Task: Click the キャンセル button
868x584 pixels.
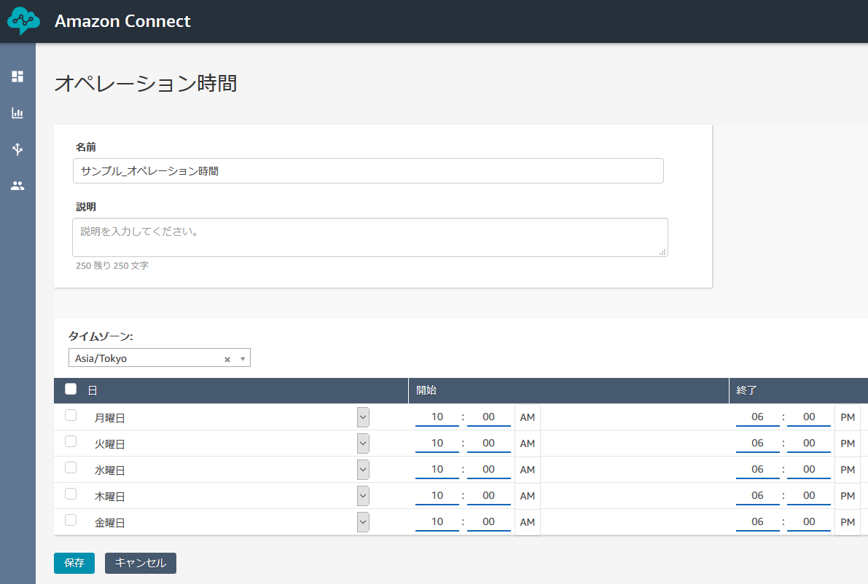Action: pos(141,563)
